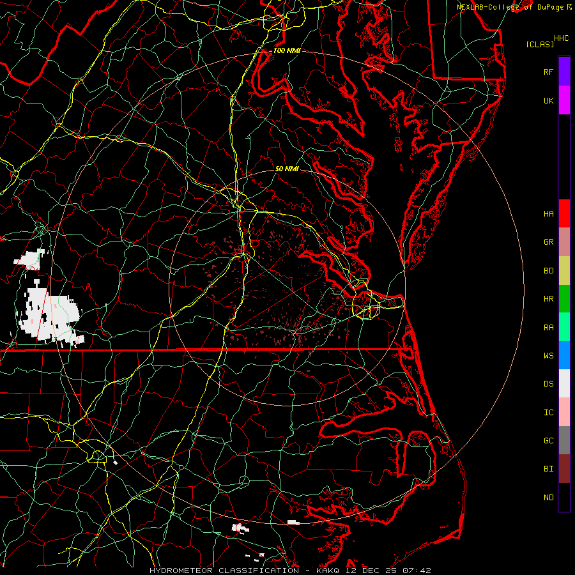575x575 pixels.
Task: Click the 07:42 timestamp
Action: (x=416, y=571)
